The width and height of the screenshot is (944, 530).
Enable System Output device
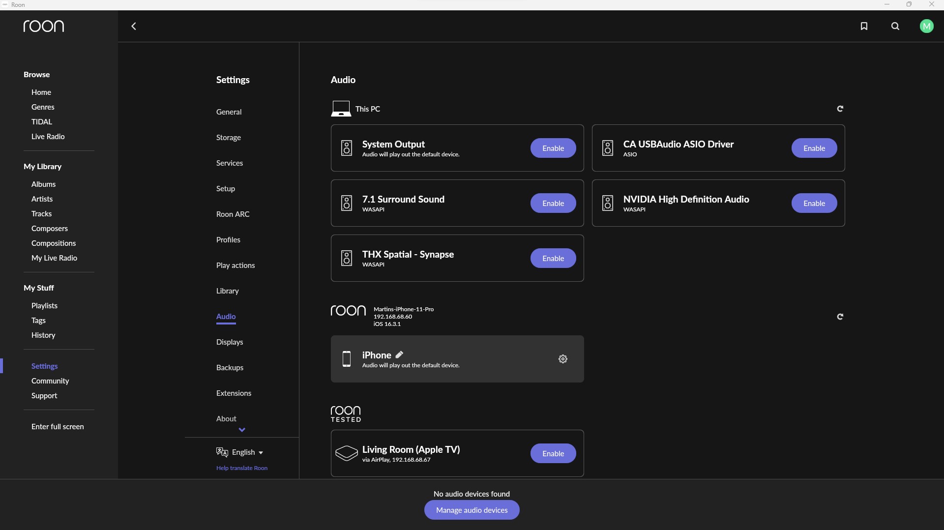pos(553,148)
